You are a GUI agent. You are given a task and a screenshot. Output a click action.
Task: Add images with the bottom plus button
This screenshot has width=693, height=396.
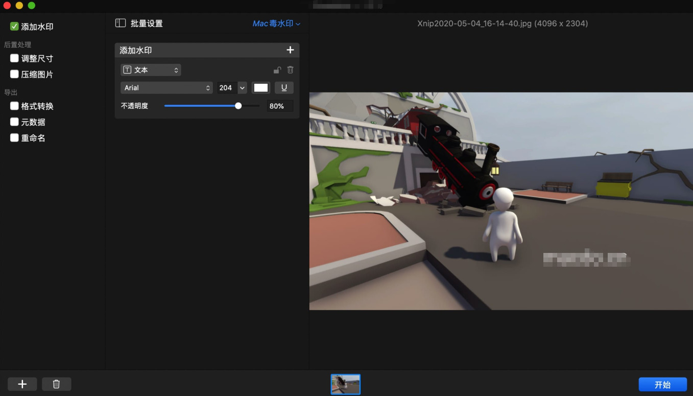[x=22, y=384]
